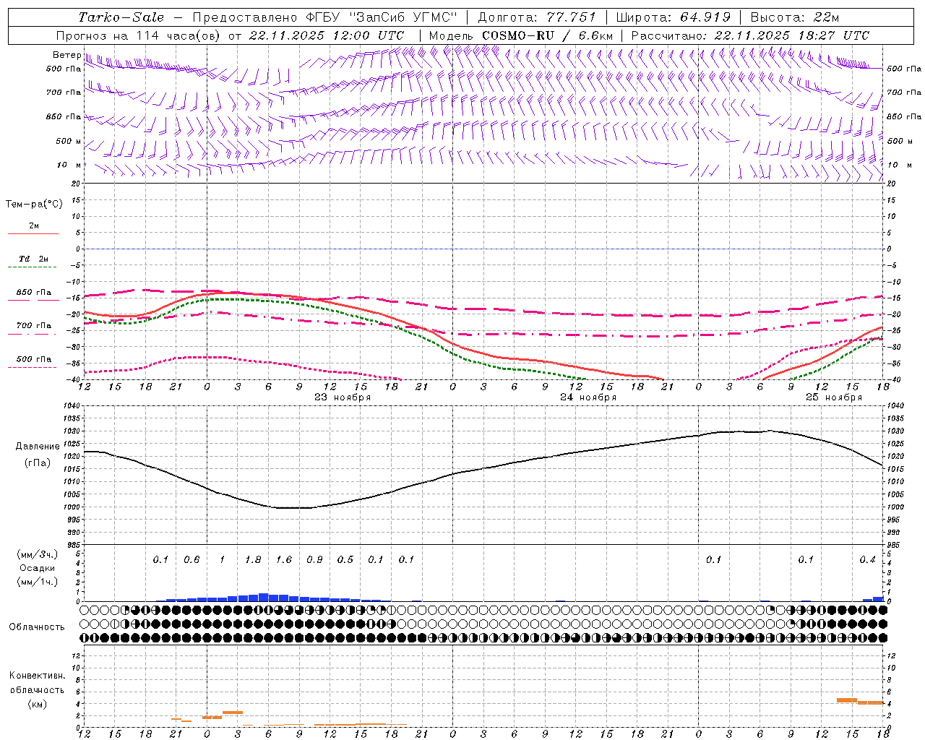Click the Долгота: 77.751 header field
Screen dimensions: 925x740
pos(537,17)
